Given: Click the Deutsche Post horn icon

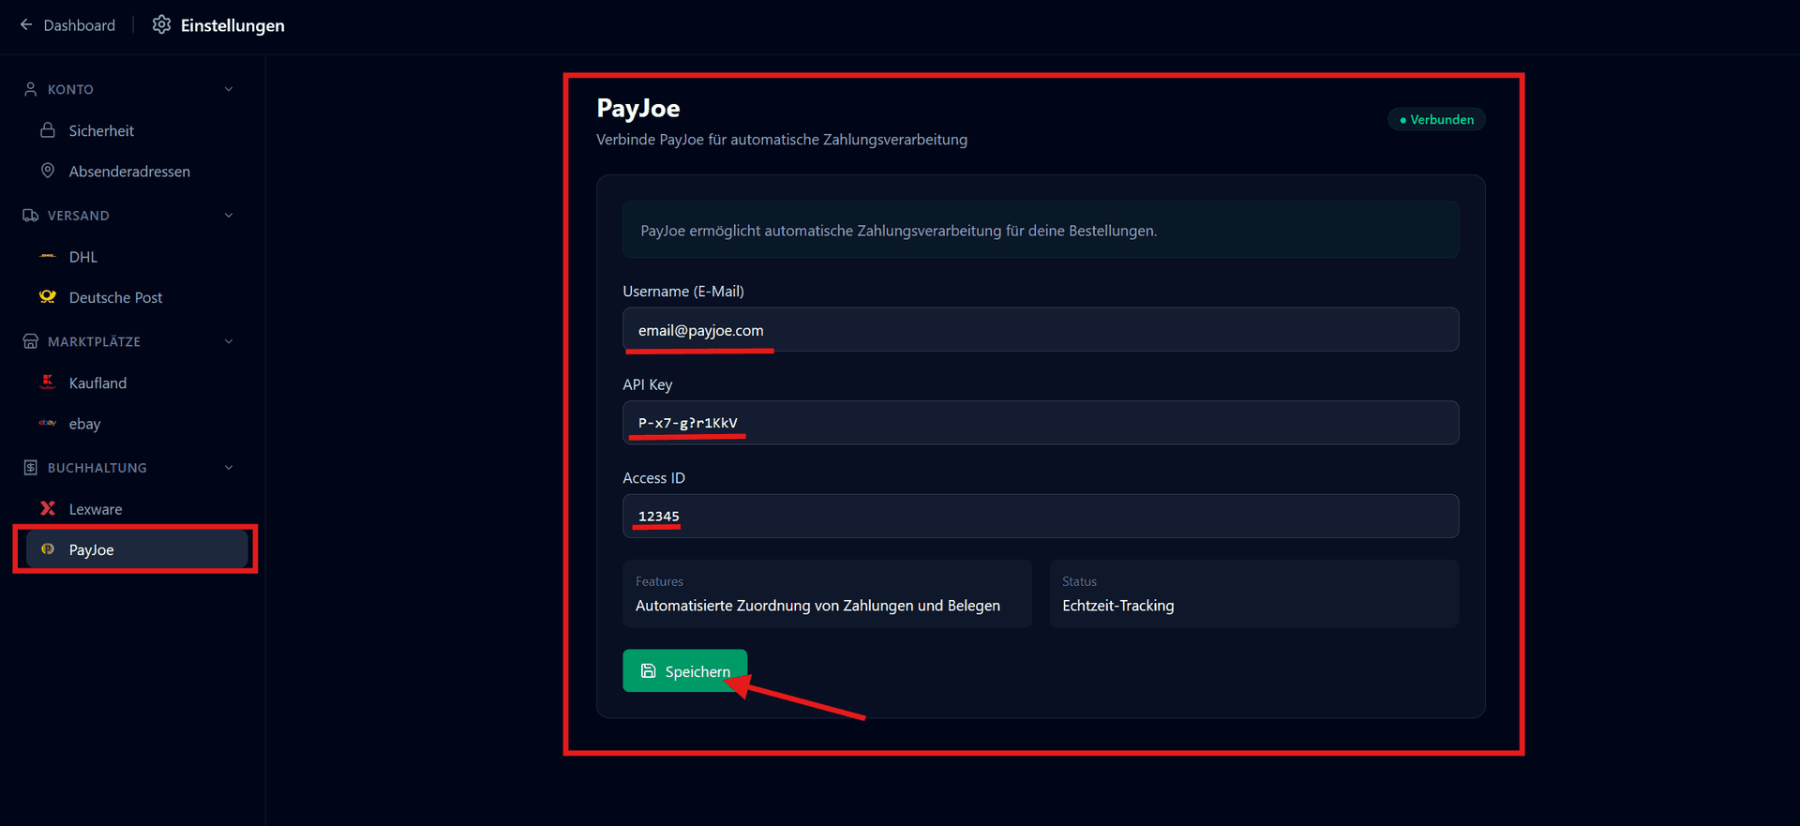Looking at the screenshot, I should coord(48,296).
